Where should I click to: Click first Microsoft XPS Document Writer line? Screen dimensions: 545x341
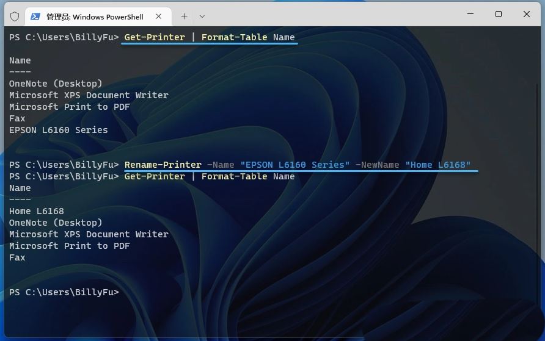point(89,95)
